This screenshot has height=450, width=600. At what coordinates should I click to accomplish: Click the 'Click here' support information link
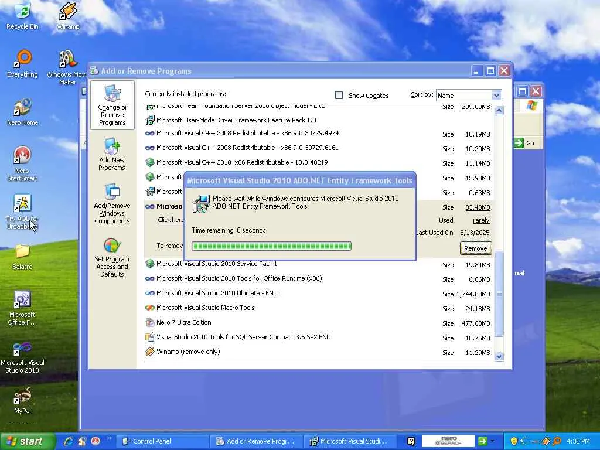(x=171, y=220)
